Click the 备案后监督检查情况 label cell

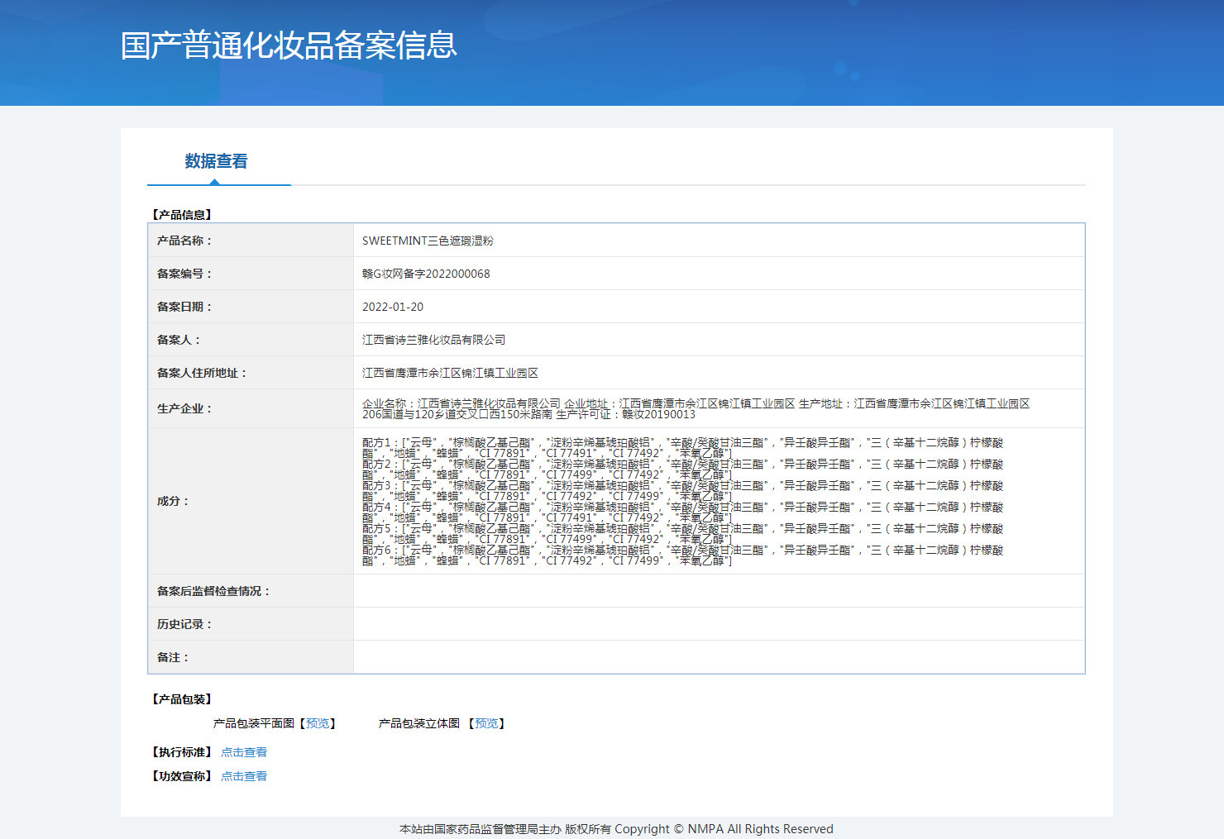point(251,591)
